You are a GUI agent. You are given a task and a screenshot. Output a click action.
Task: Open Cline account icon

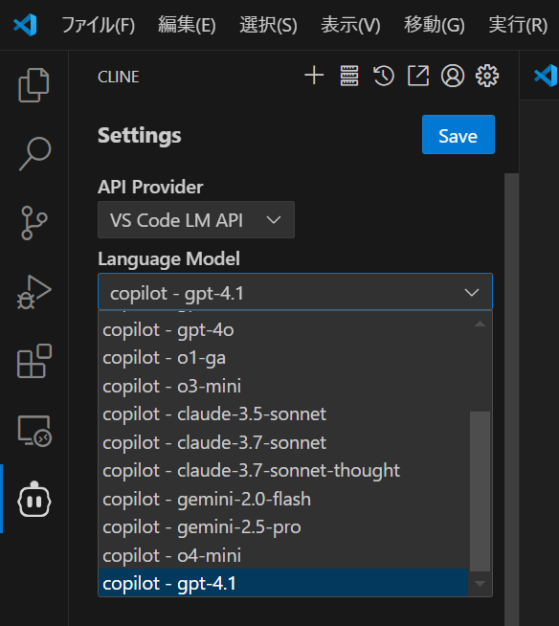[x=453, y=76]
